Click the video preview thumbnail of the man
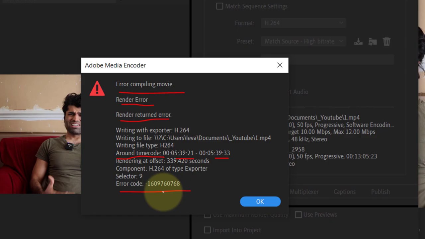This screenshot has width=425, height=239. coord(41,134)
